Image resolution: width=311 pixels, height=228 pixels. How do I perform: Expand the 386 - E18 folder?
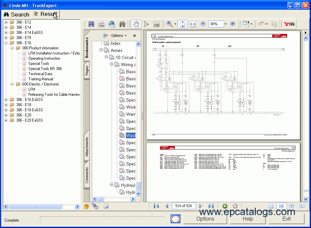[x=6, y=105]
